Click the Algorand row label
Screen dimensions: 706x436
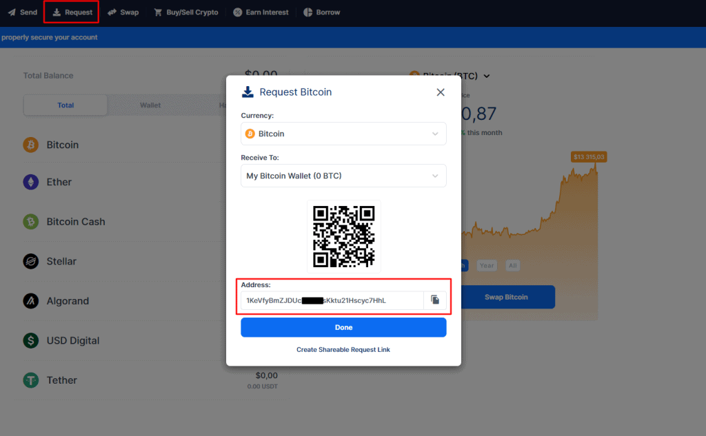point(68,301)
